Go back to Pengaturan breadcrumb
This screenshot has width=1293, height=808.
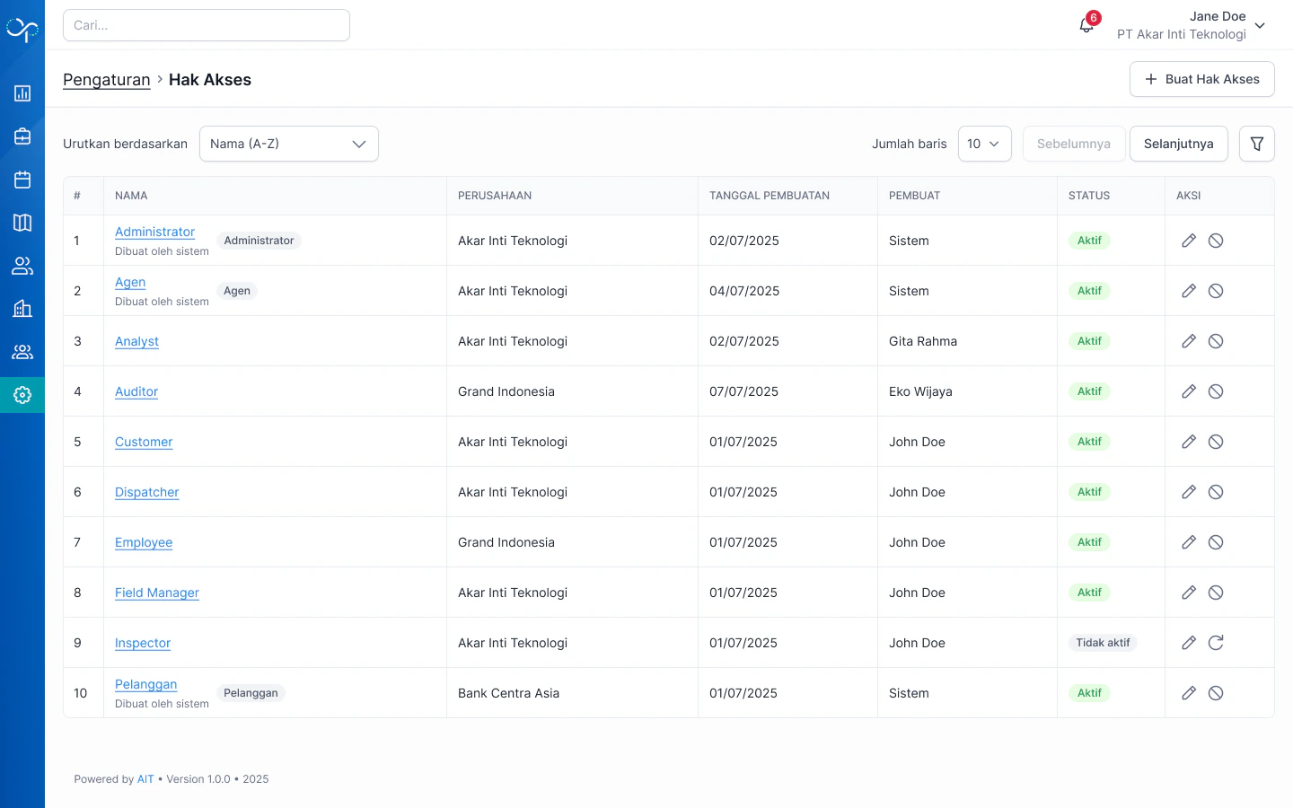click(107, 80)
